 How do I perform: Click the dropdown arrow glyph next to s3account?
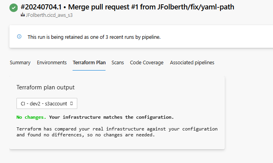[71, 103]
